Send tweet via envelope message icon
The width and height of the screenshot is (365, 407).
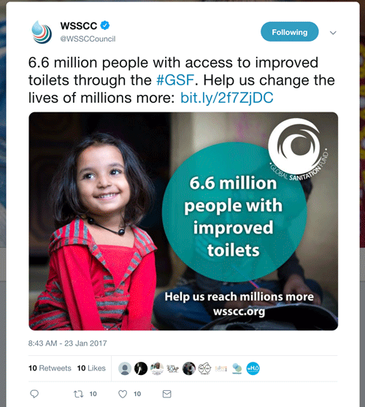tap(166, 394)
